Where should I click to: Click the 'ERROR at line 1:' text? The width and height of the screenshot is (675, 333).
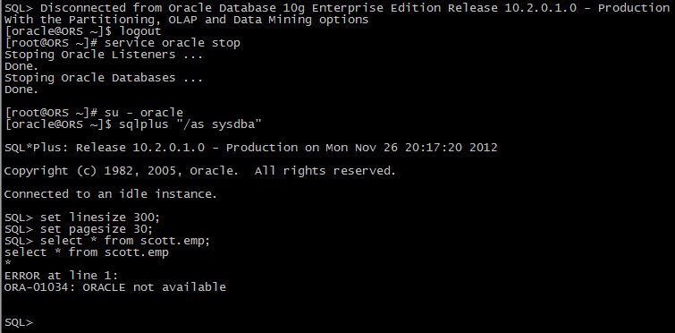61,276
